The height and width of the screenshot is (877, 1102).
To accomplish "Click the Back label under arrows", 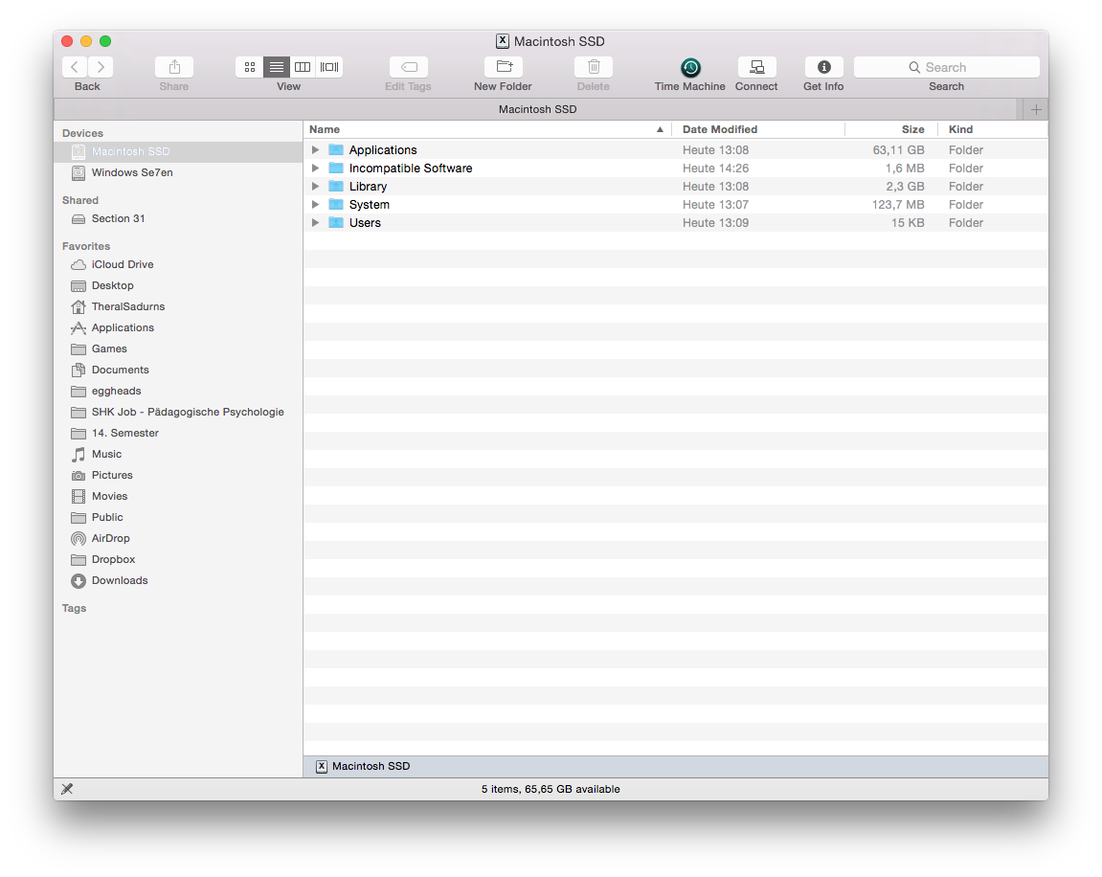I will coord(87,86).
